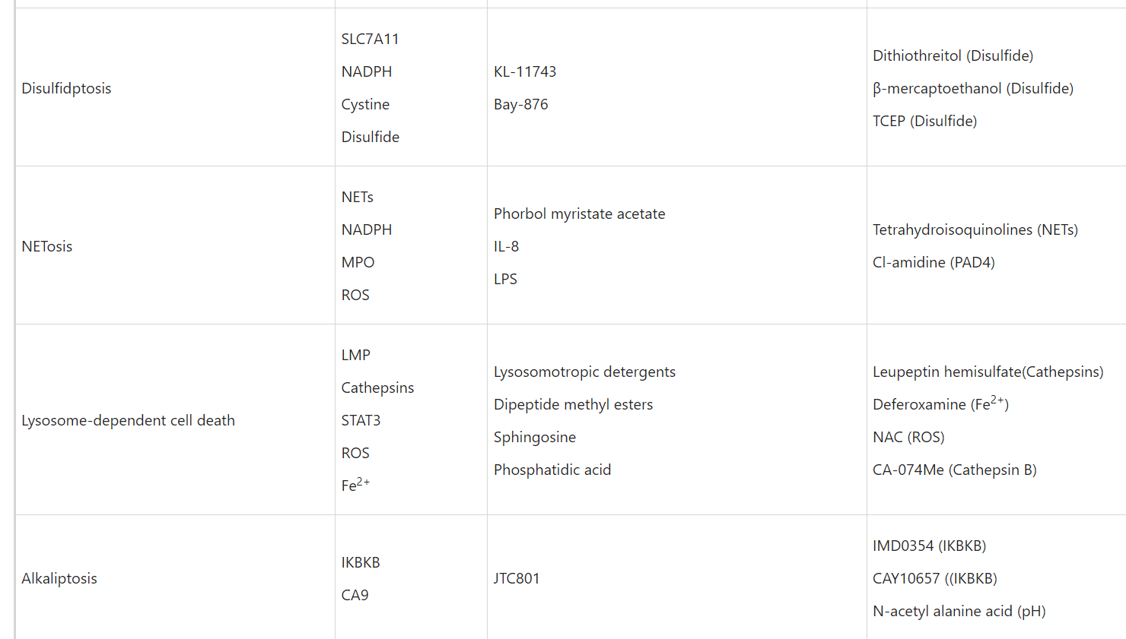Click Lysosome-dependent cell death label

[x=128, y=420]
